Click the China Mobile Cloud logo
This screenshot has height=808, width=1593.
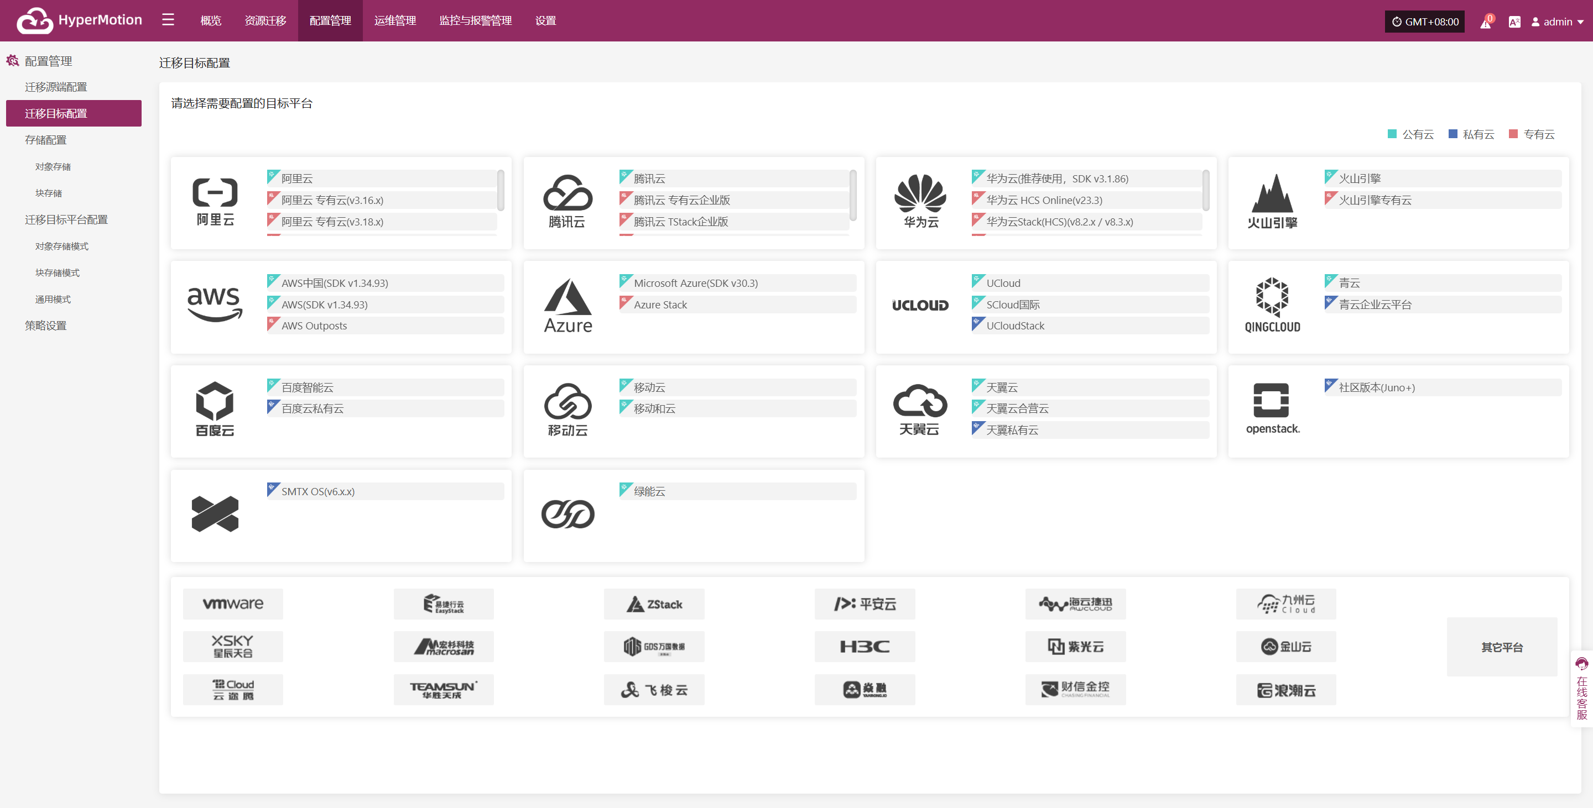tap(568, 410)
